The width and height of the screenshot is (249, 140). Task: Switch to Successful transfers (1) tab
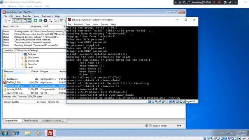pyautogui.click(x=53, y=121)
